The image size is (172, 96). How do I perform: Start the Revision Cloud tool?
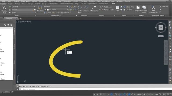(x=144, y=10)
